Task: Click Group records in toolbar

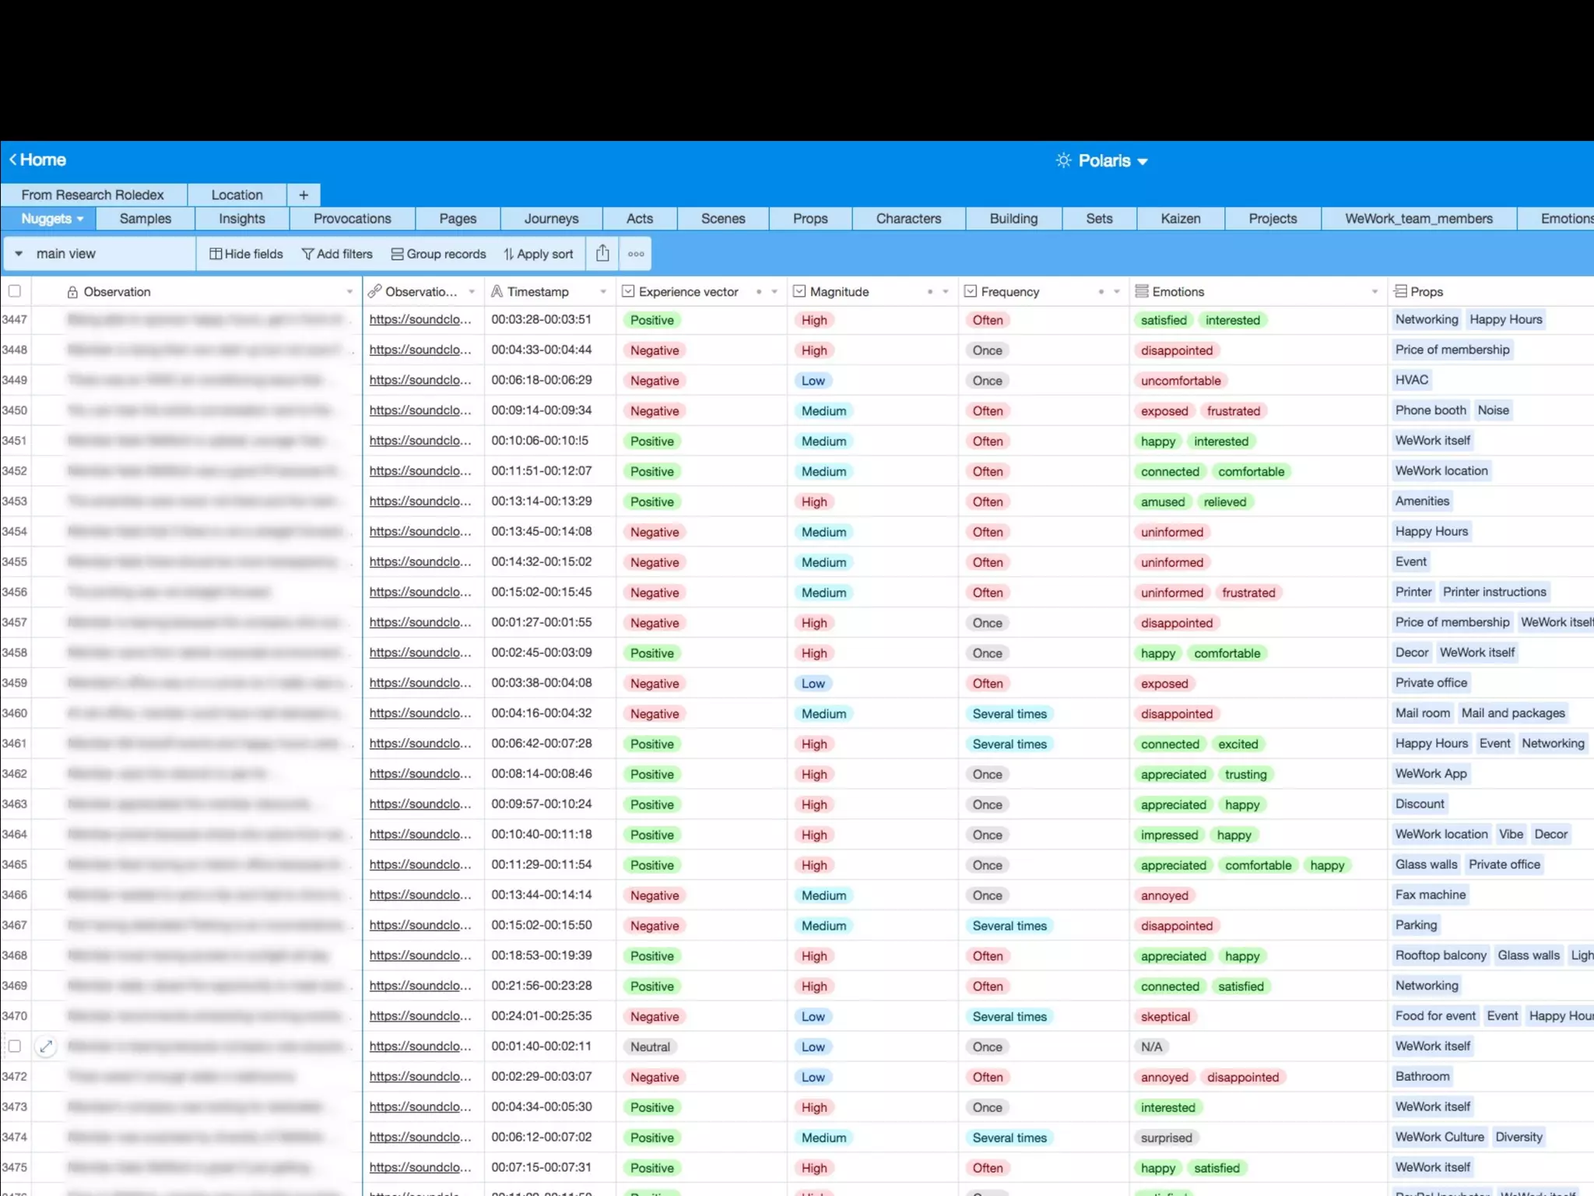Action: pyautogui.click(x=438, y=254)
